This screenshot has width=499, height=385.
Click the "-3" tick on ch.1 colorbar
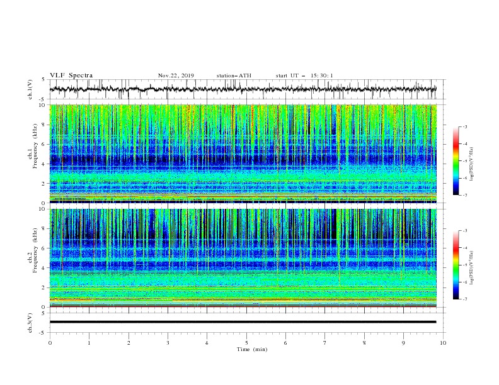point(464,126)
